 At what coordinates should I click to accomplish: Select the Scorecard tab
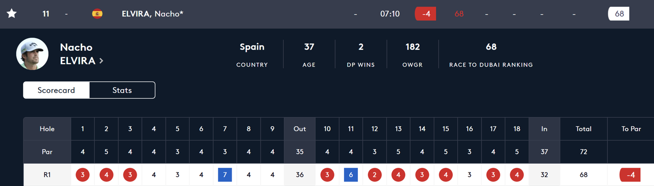tap(56, 90)
